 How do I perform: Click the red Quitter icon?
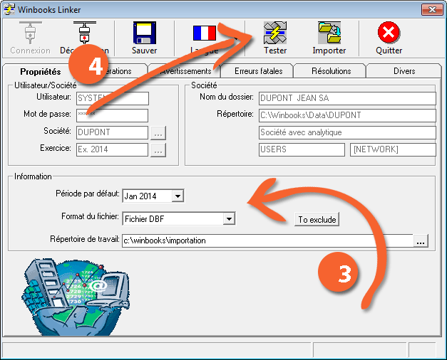[389, 32]
